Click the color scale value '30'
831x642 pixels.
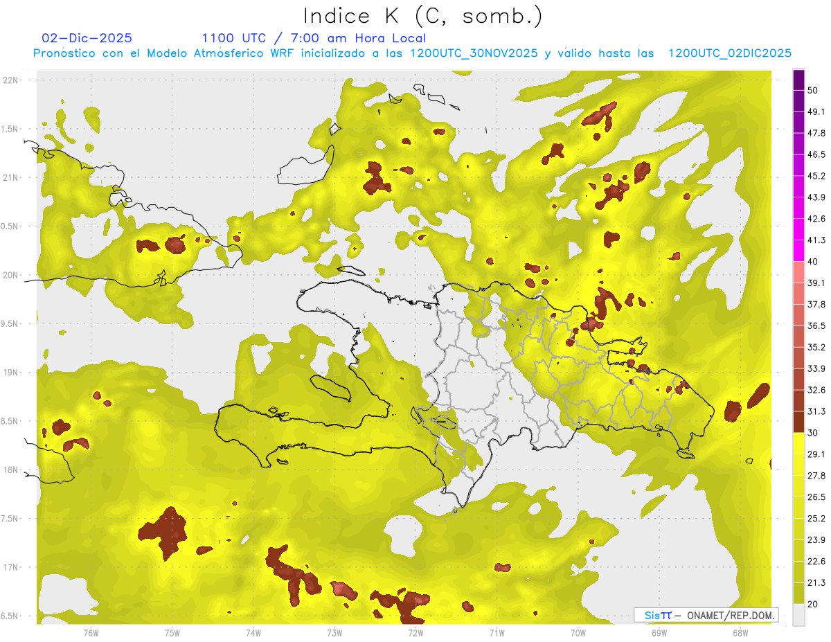coord(814,433)
